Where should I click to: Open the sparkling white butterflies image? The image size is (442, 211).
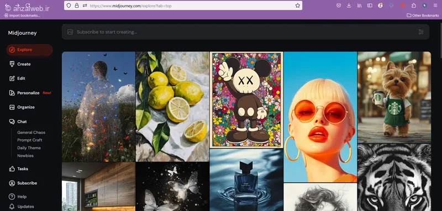172,187
